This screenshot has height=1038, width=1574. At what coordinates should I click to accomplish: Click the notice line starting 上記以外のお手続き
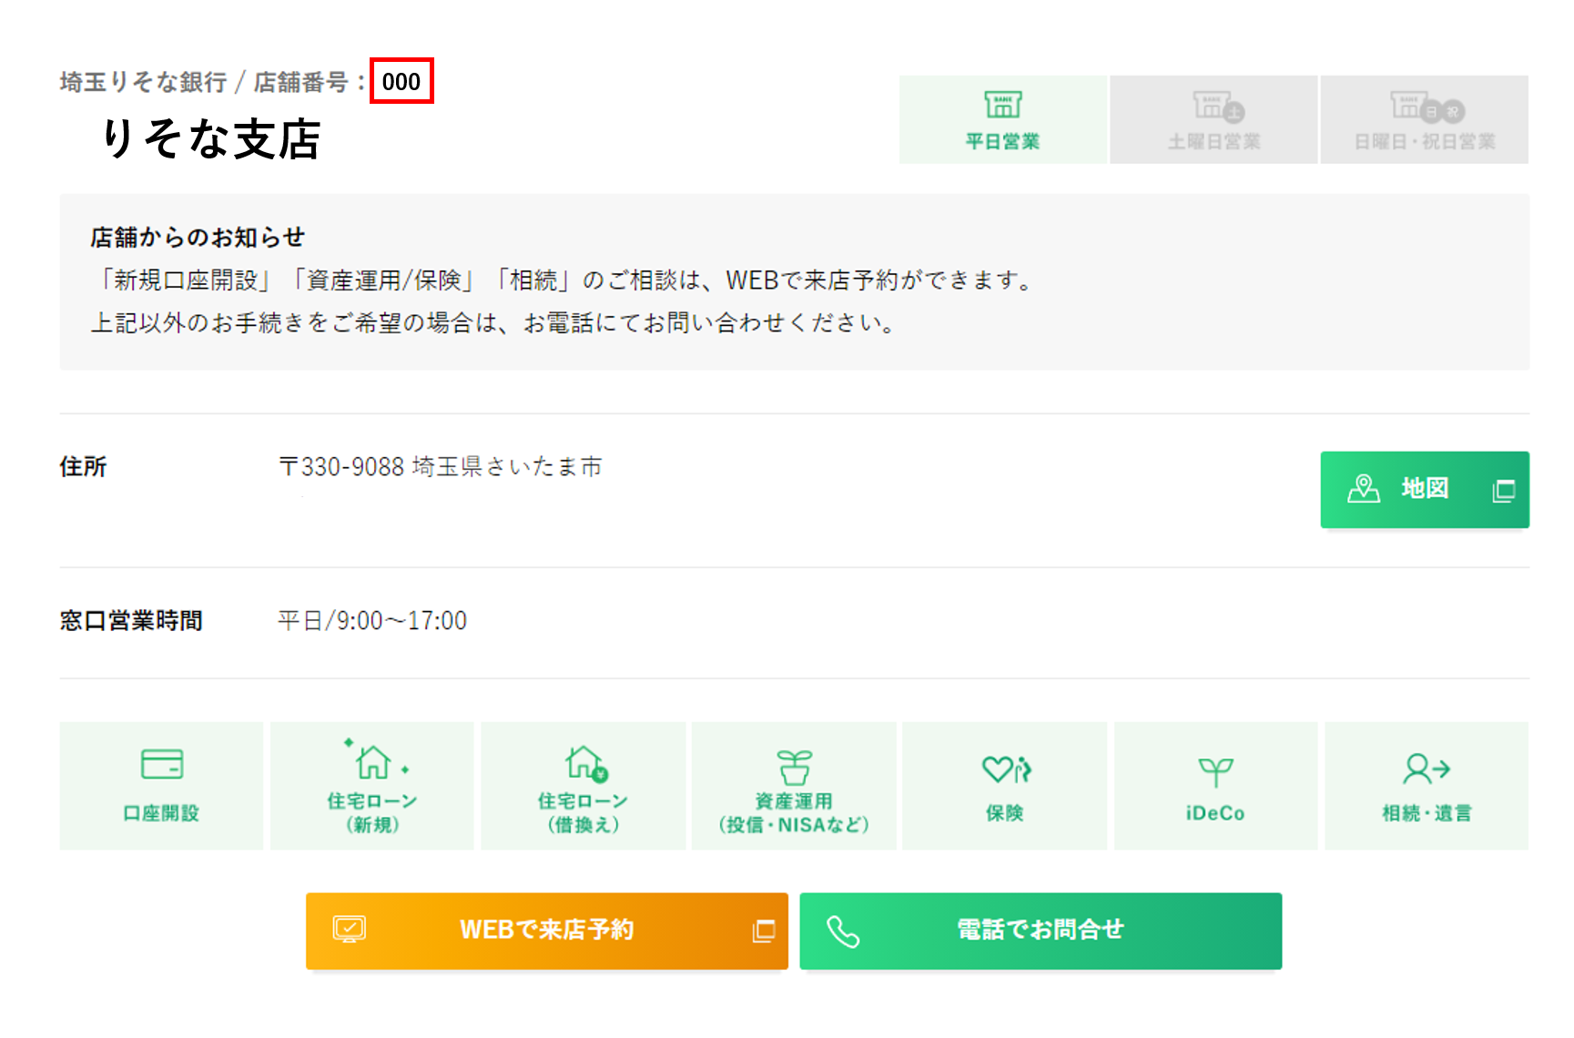pos(494,323)
